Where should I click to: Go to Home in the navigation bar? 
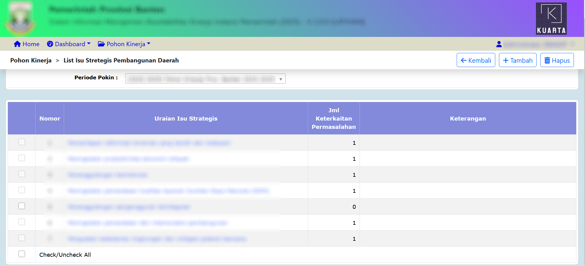[x=31, y=44]
